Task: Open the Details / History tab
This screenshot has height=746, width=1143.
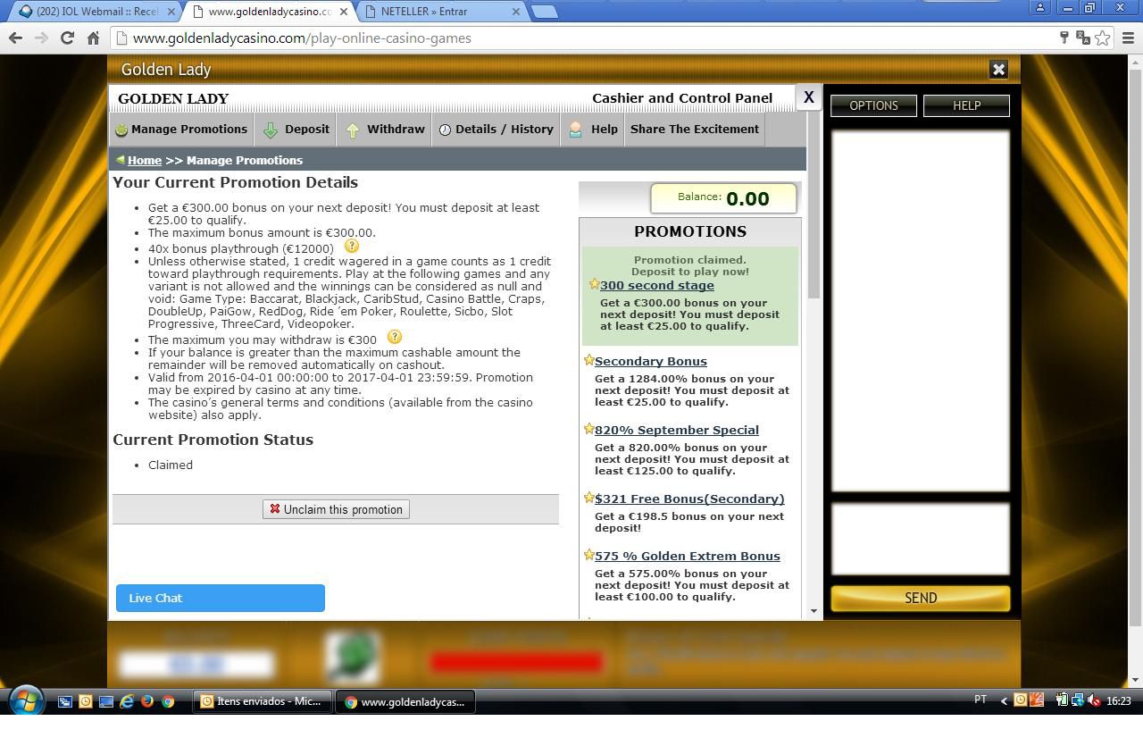Action: pyautogui.click(x=496, y=130)
